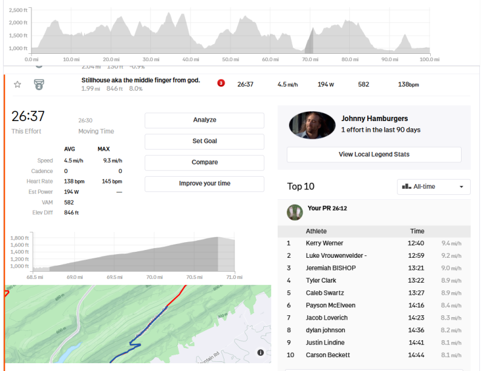Open the Stillhouse segment title link
This screenshot has height=371, width=484.
click(140, 80)
